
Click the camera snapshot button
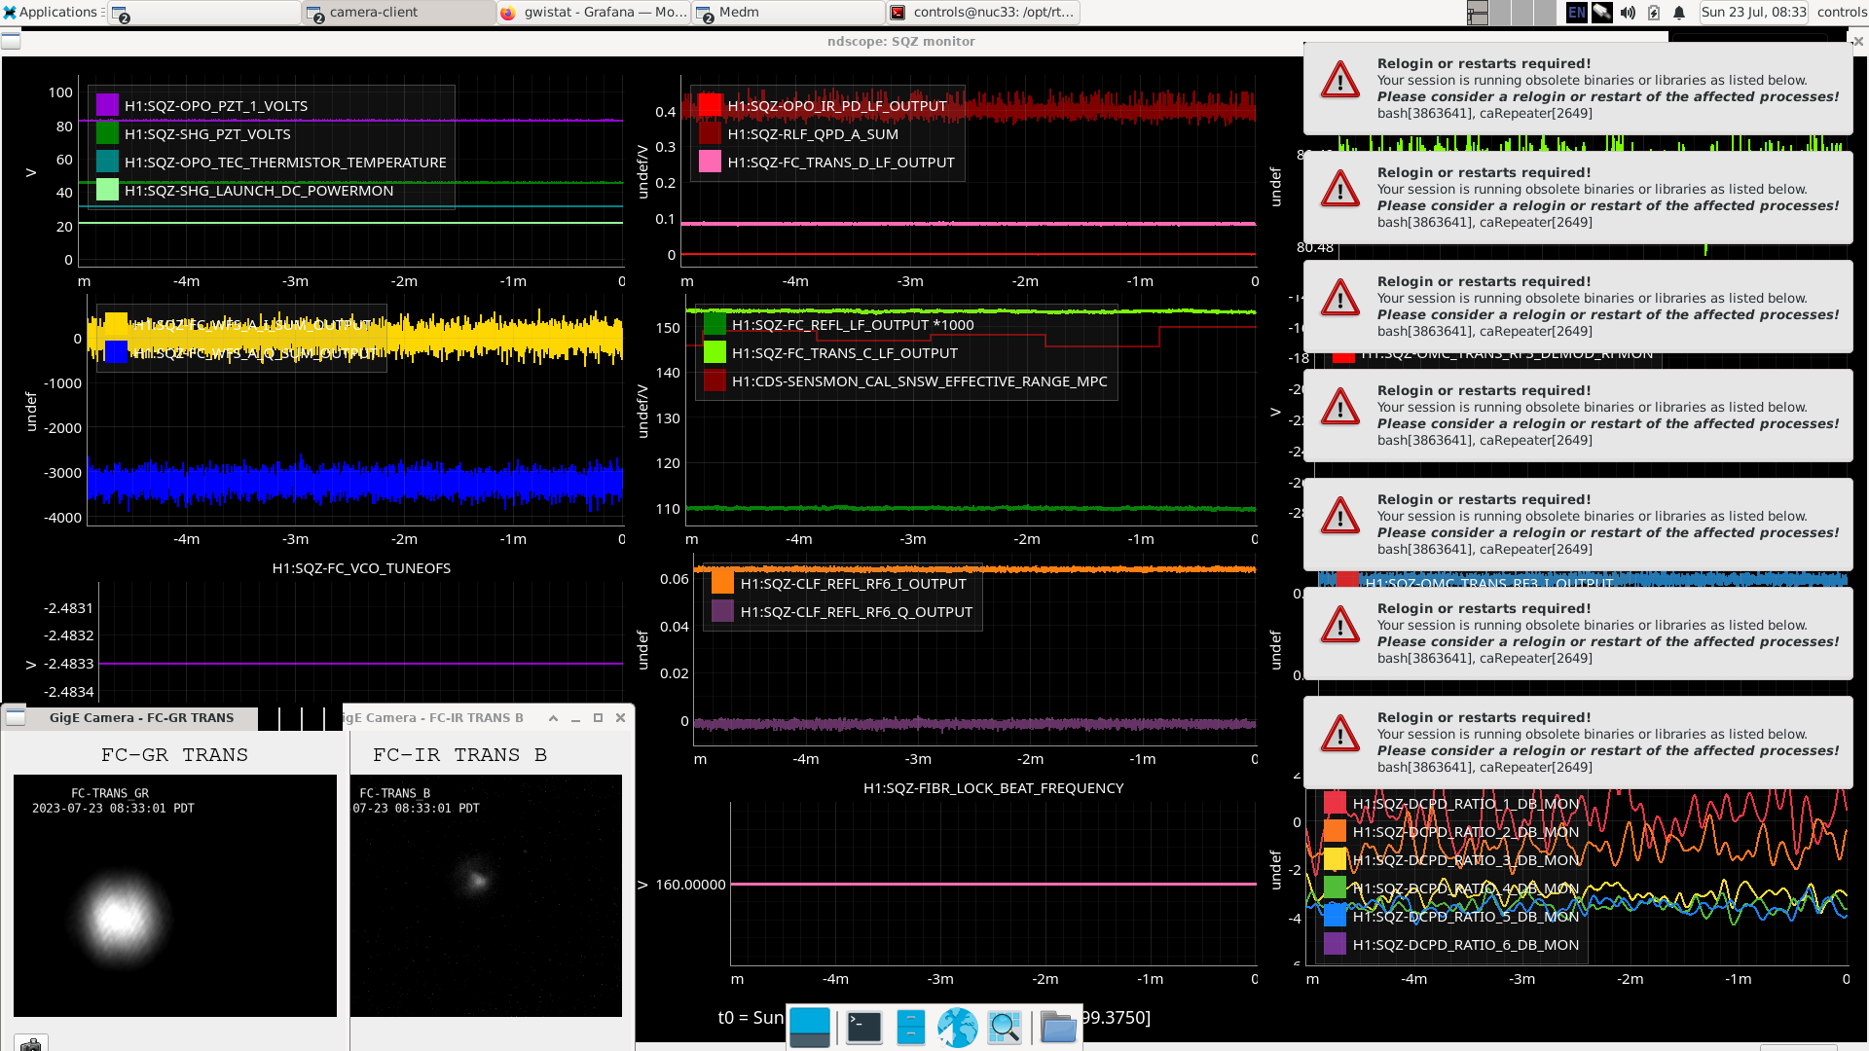point(31,1043)
